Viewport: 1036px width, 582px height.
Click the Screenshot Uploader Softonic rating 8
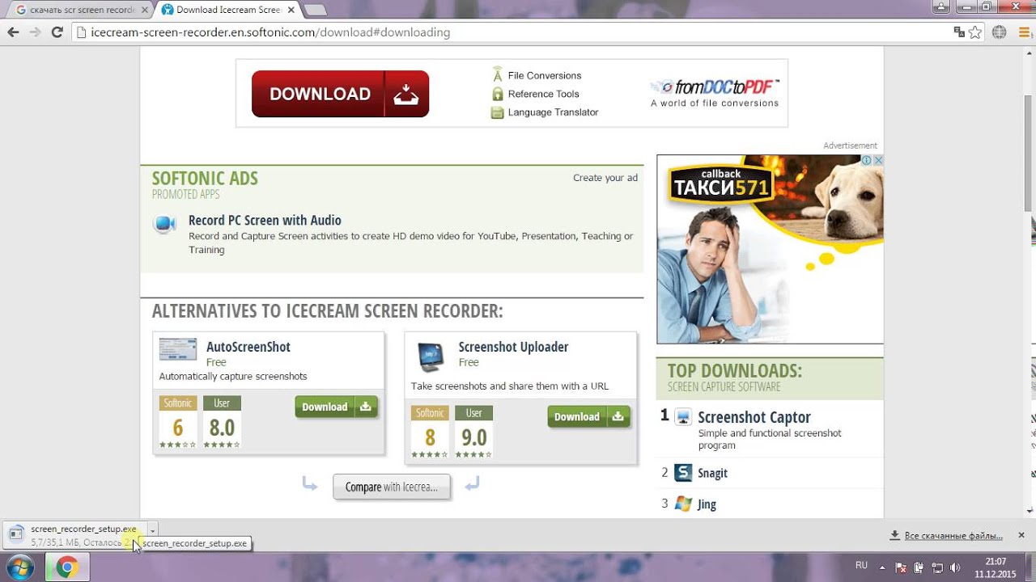click(x=430, y=433)
